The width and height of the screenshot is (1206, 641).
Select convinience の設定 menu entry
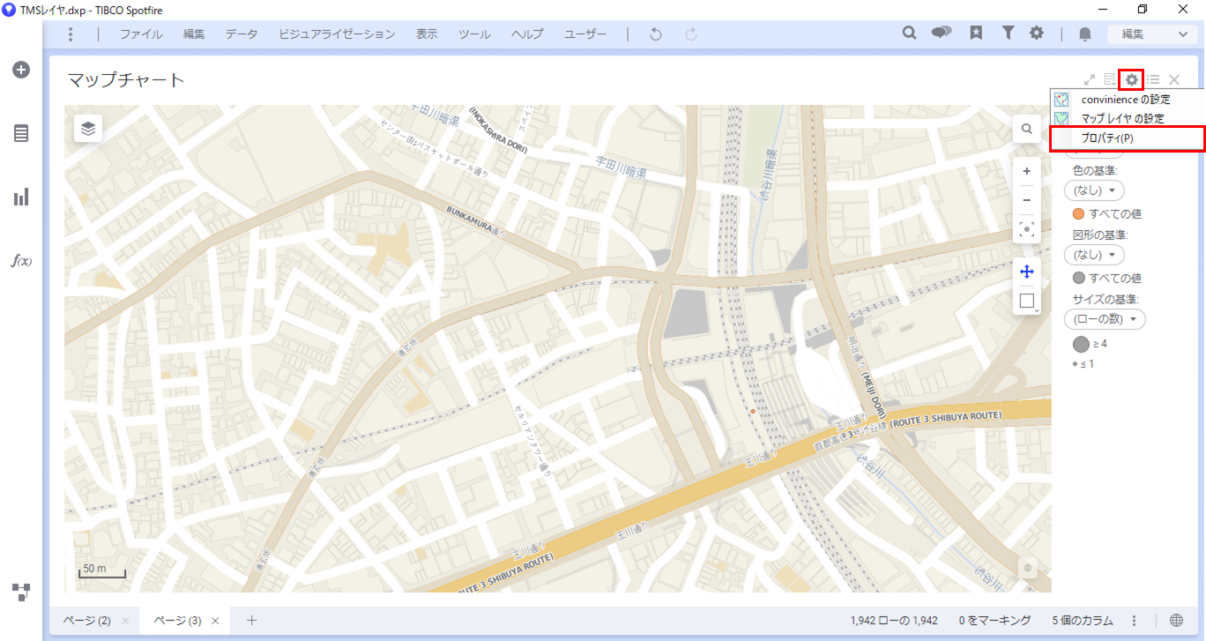(1127, 100)
